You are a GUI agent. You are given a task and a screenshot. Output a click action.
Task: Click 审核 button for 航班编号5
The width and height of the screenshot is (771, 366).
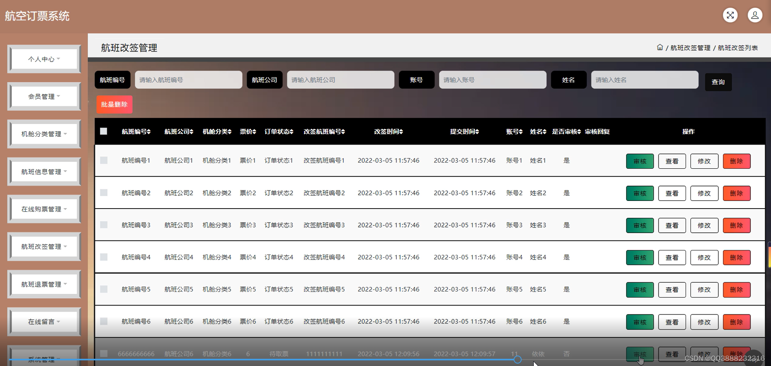640,290
